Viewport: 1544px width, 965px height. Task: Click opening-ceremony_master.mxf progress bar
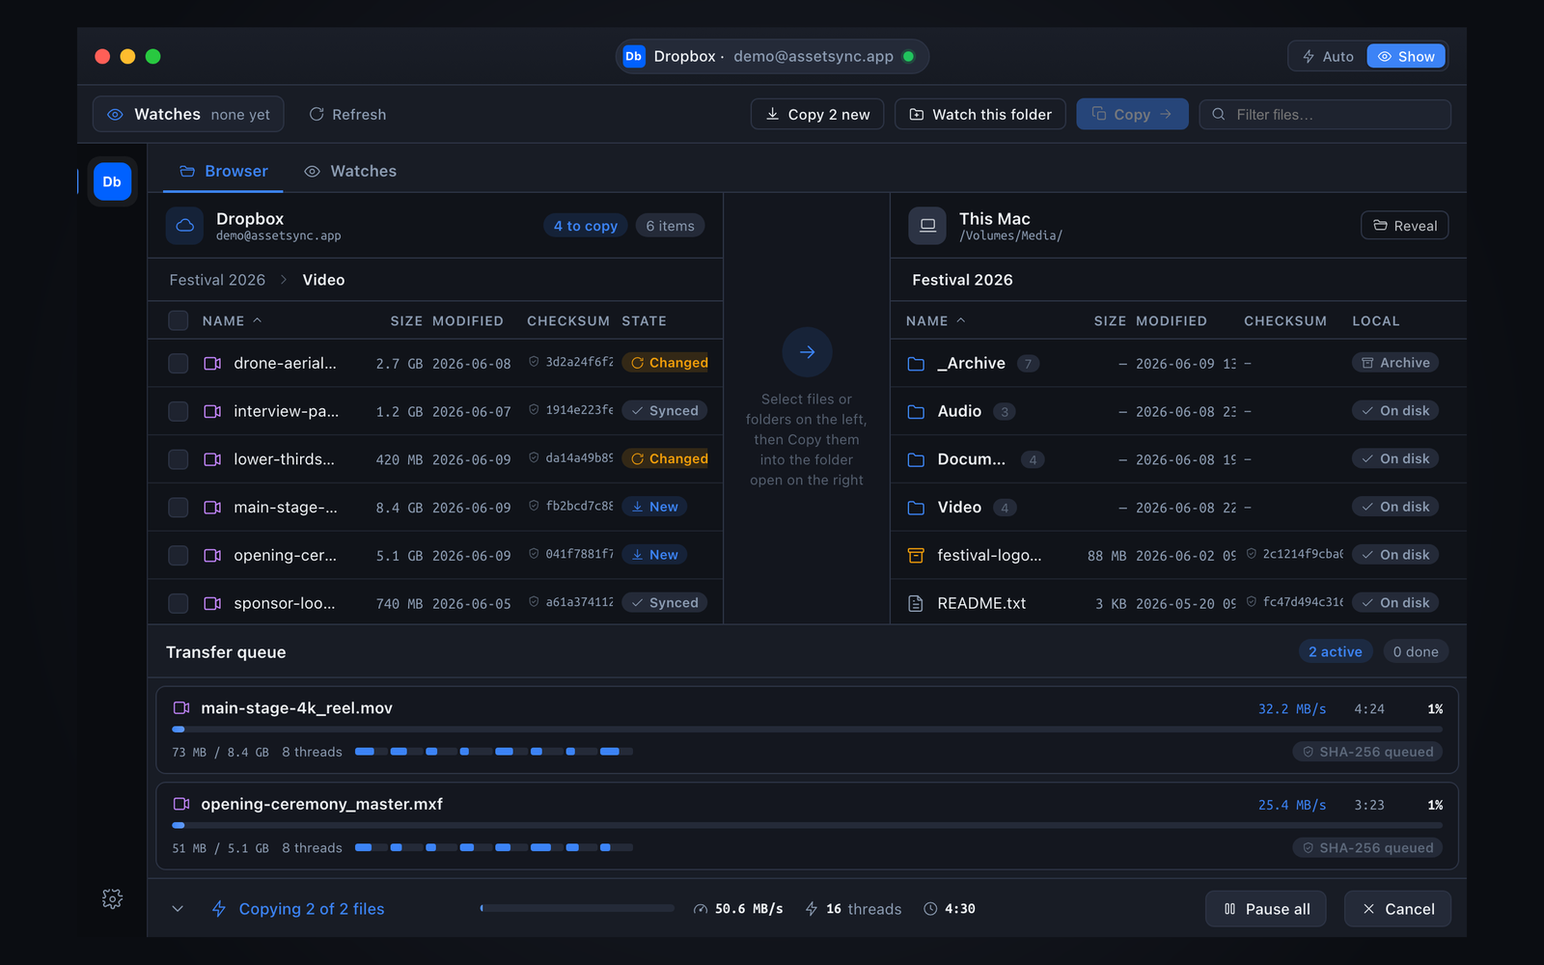(x=807, y=826)
